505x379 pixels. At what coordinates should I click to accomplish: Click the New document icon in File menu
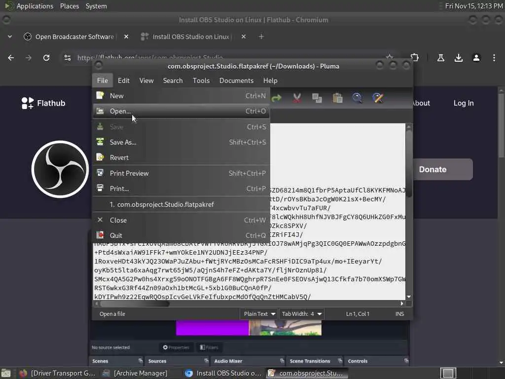tap(100, 95)
